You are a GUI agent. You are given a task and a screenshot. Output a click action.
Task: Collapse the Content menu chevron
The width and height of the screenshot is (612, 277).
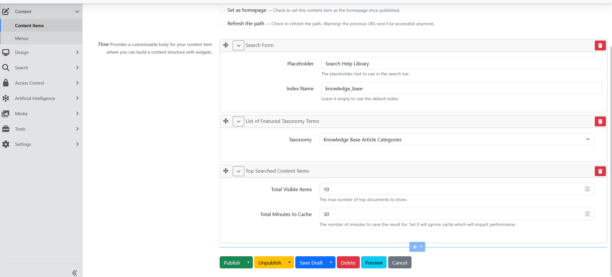(x=77, y=11)
